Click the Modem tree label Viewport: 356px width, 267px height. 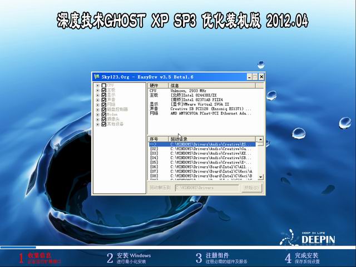[112, 115]
